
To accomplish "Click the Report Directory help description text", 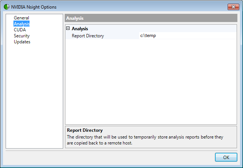I will [145, 140].
